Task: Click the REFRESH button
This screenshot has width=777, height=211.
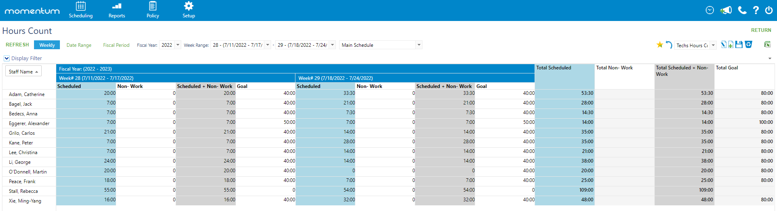Action: [x=17, y=44]
